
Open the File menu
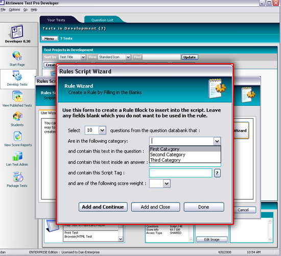pyautogui.click(x=3, y=10)
